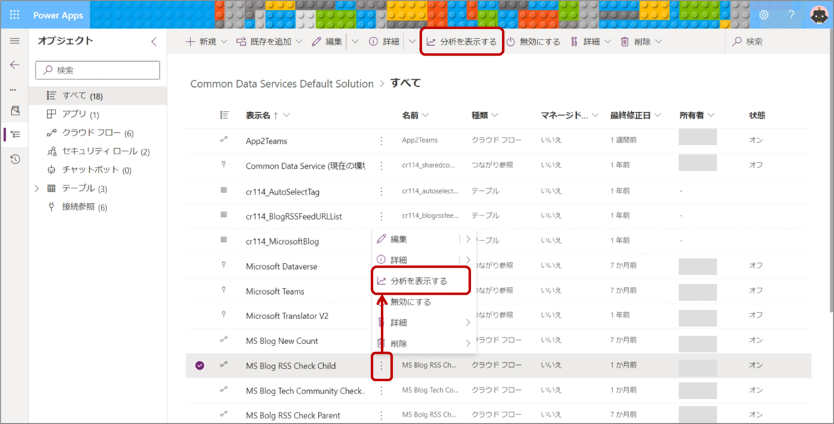Click the list type icon in table header

(x=224, y=115)
